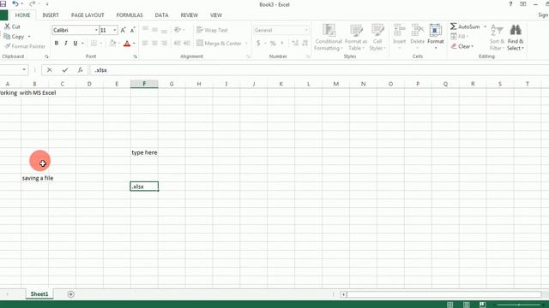
Task: Click AutoSum
Action: (465, 27)
